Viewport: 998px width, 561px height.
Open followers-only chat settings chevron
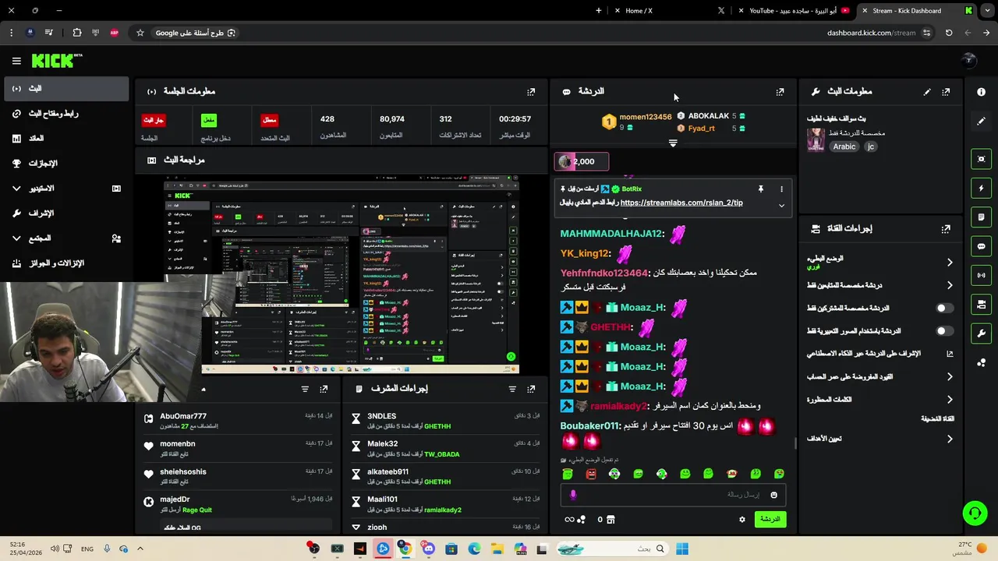pyautogui.click(x=950, y=286)
